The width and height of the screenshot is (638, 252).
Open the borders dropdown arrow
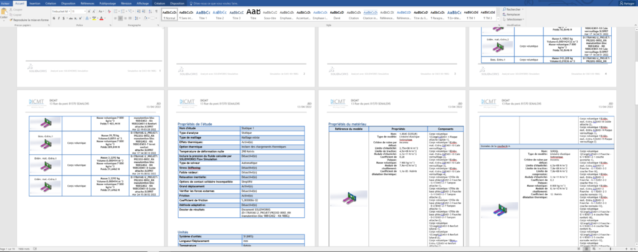coord(156,18)
